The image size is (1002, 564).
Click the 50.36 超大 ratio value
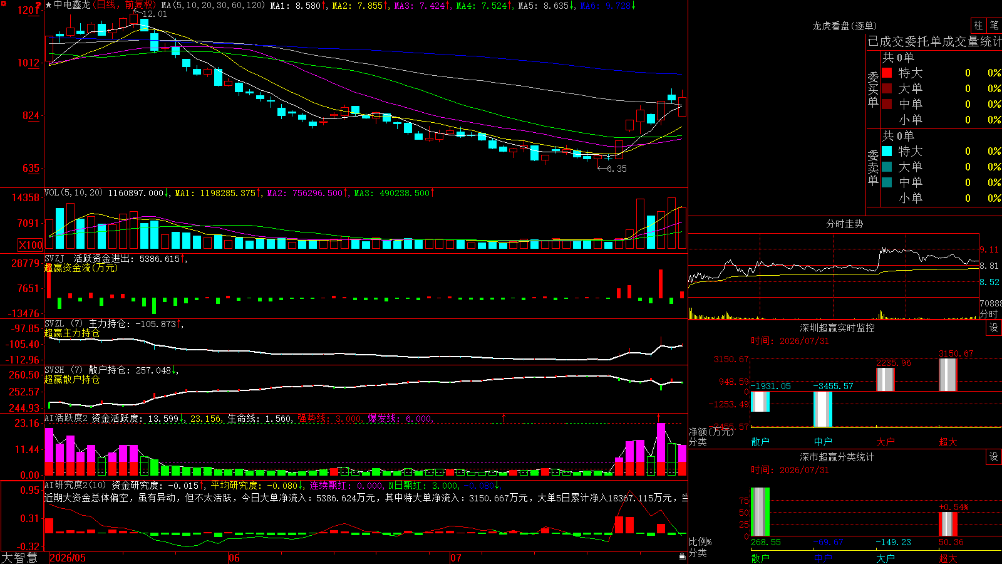[951, 542]
